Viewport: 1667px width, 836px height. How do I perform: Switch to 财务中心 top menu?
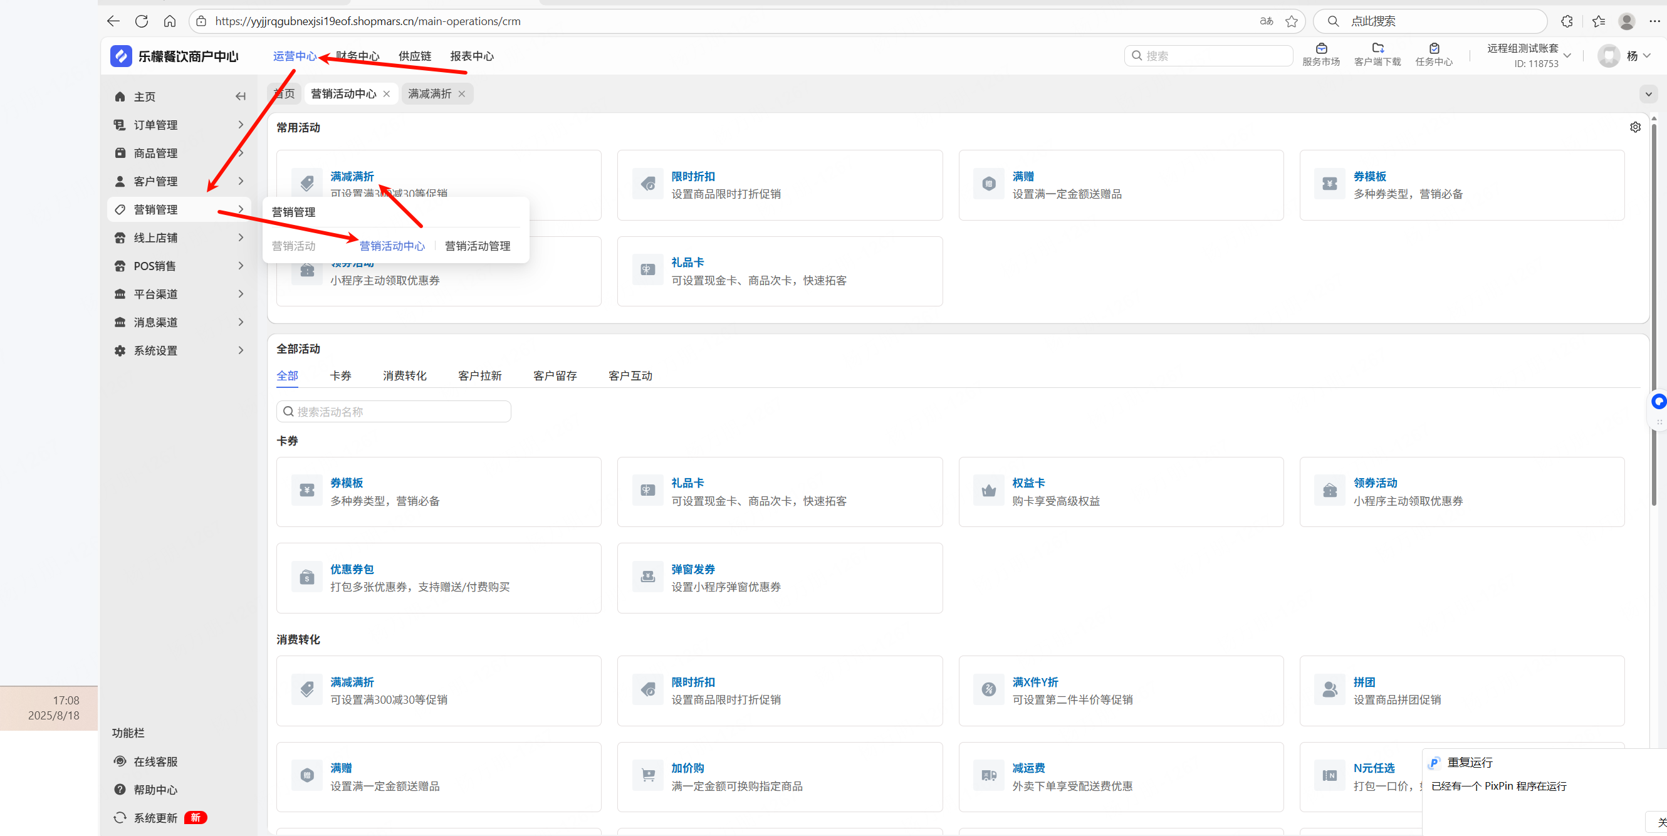[x=357, y=56]
